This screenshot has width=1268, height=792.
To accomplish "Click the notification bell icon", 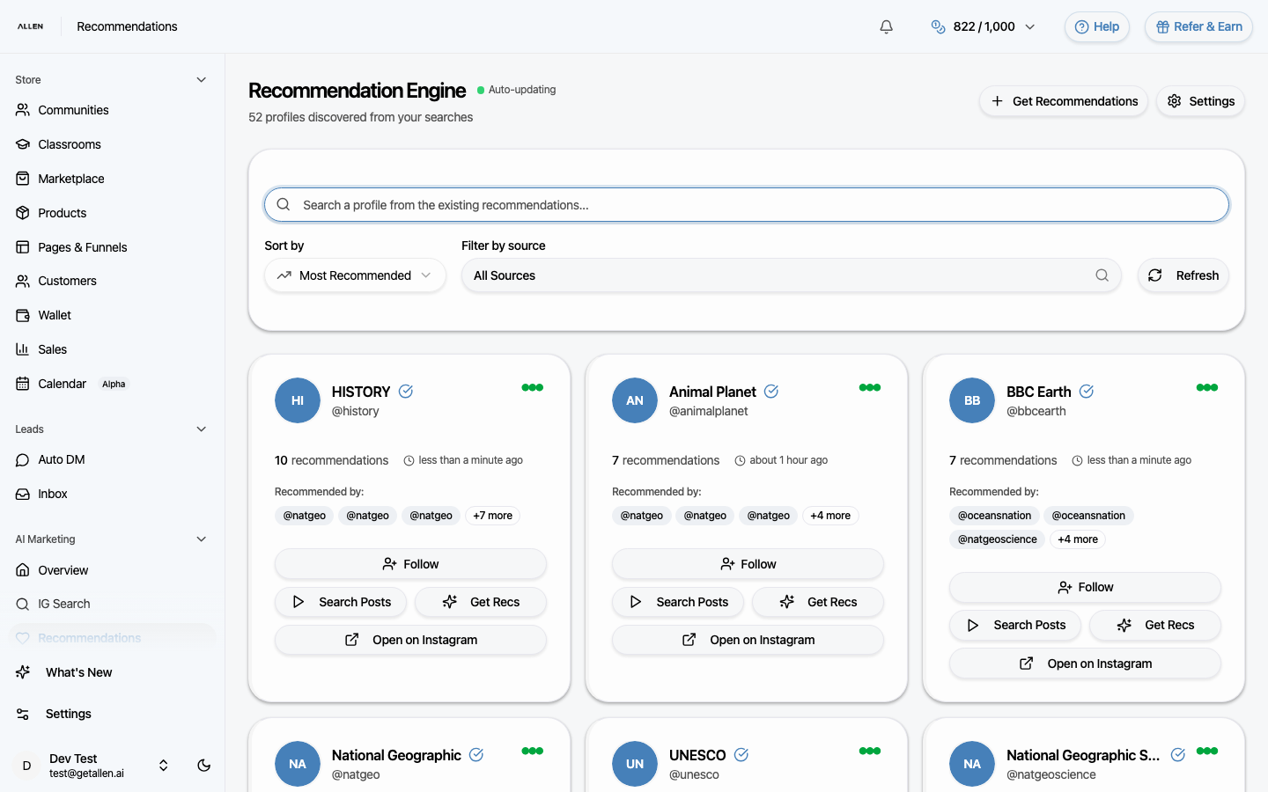I will coord(886,26).
